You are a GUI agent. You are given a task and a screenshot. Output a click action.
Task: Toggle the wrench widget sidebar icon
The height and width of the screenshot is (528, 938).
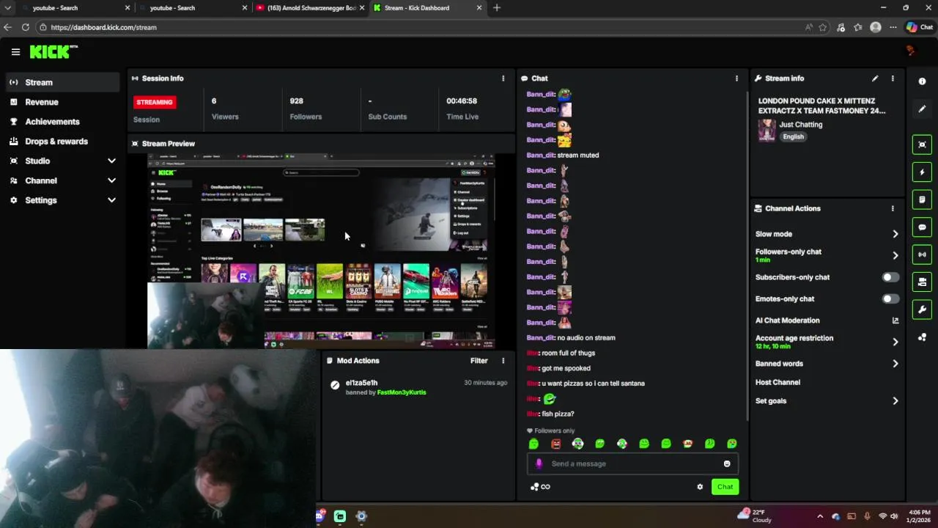click(x=922, y=309)
